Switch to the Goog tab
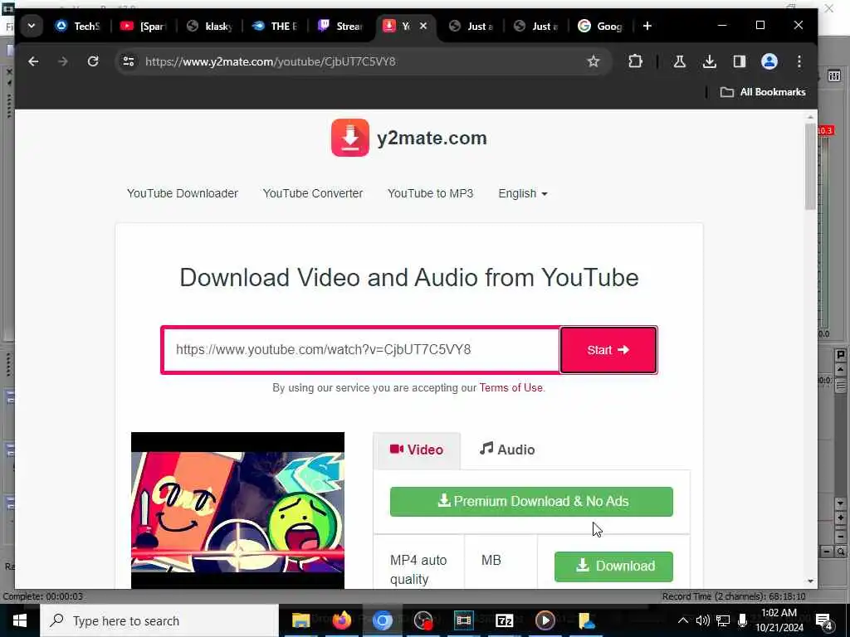Screen dimensions: 850x637 coord(600,26)
